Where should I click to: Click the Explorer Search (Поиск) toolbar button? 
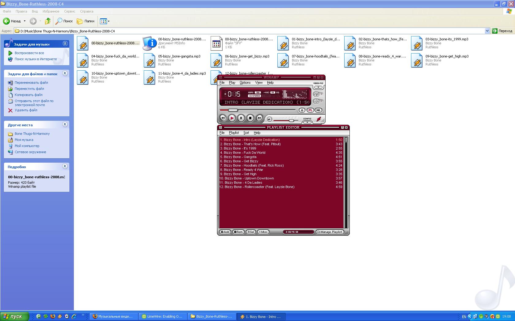[x=64, y=21]
